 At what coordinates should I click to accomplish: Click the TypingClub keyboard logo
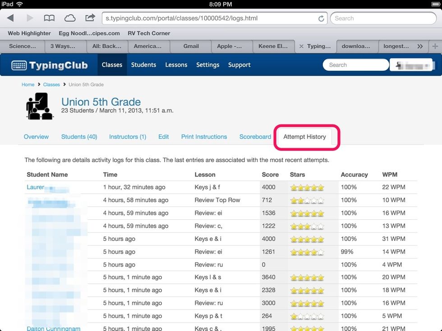point(19,65)
